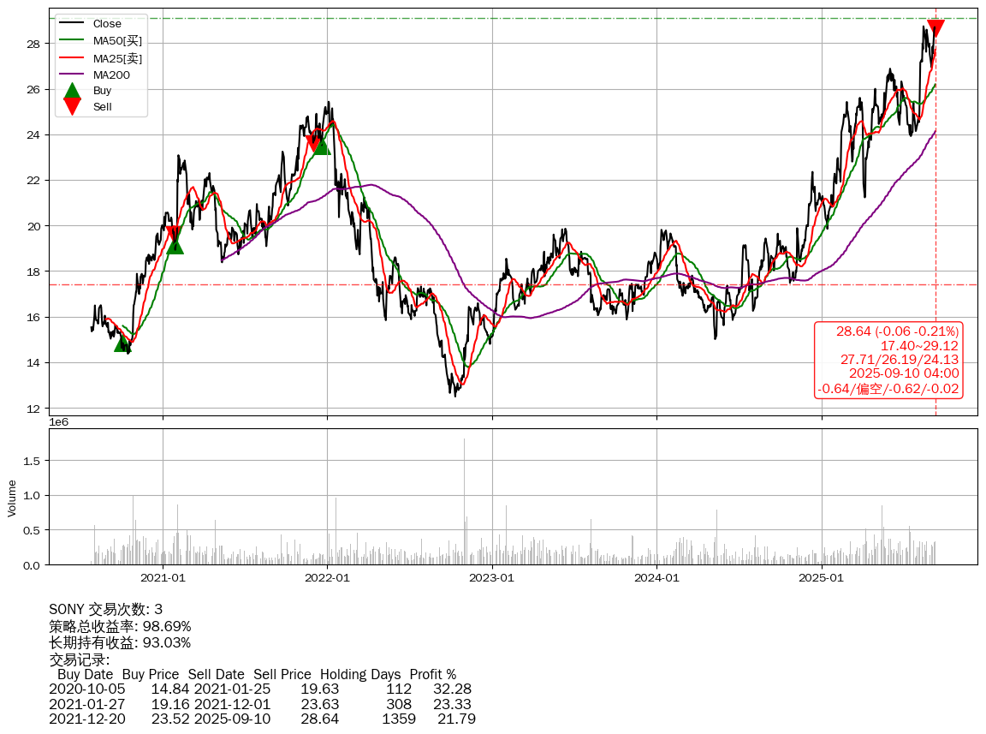
Task: Click the Volume axis label
Action: coord(12,497)
